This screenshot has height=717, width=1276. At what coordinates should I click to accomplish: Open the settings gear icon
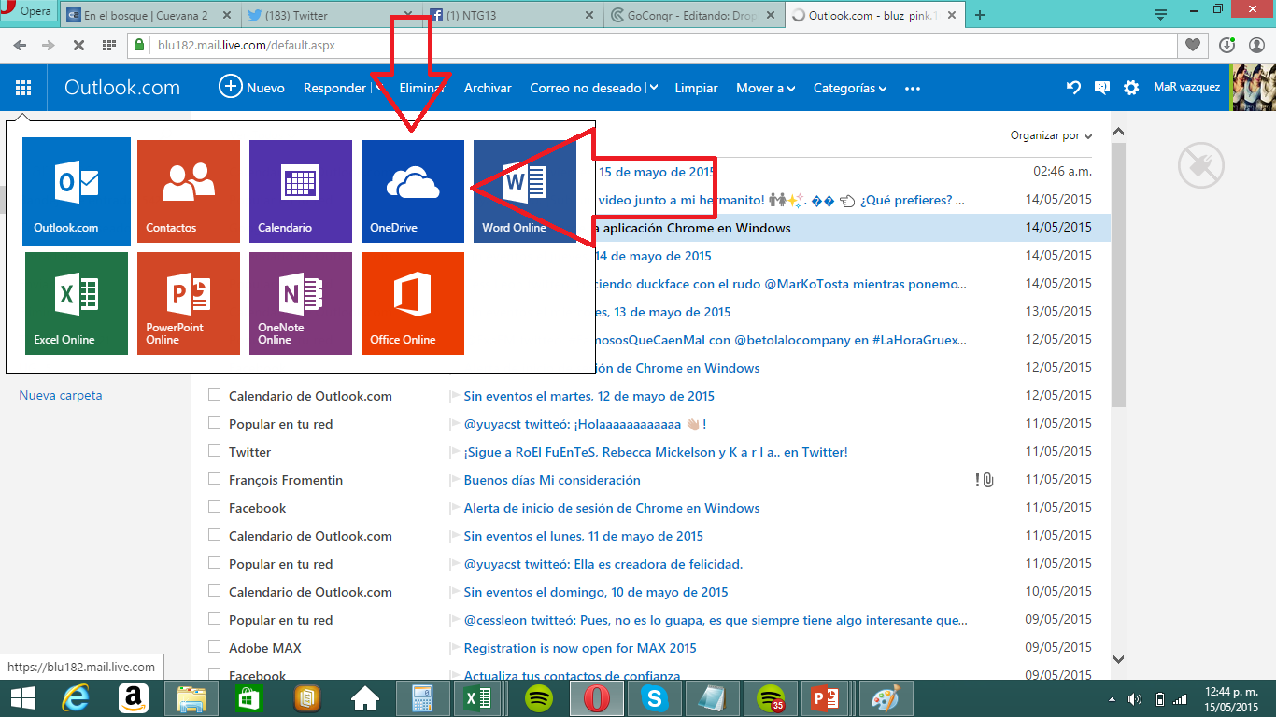pos(1131,88)
